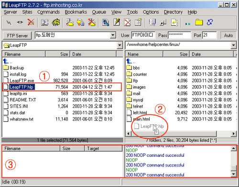Select local file whatsnew.txt
This screenshot has height=187, width=239.
click(x=18, y=119)
